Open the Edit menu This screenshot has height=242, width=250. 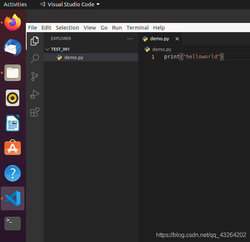coord(46,28)
